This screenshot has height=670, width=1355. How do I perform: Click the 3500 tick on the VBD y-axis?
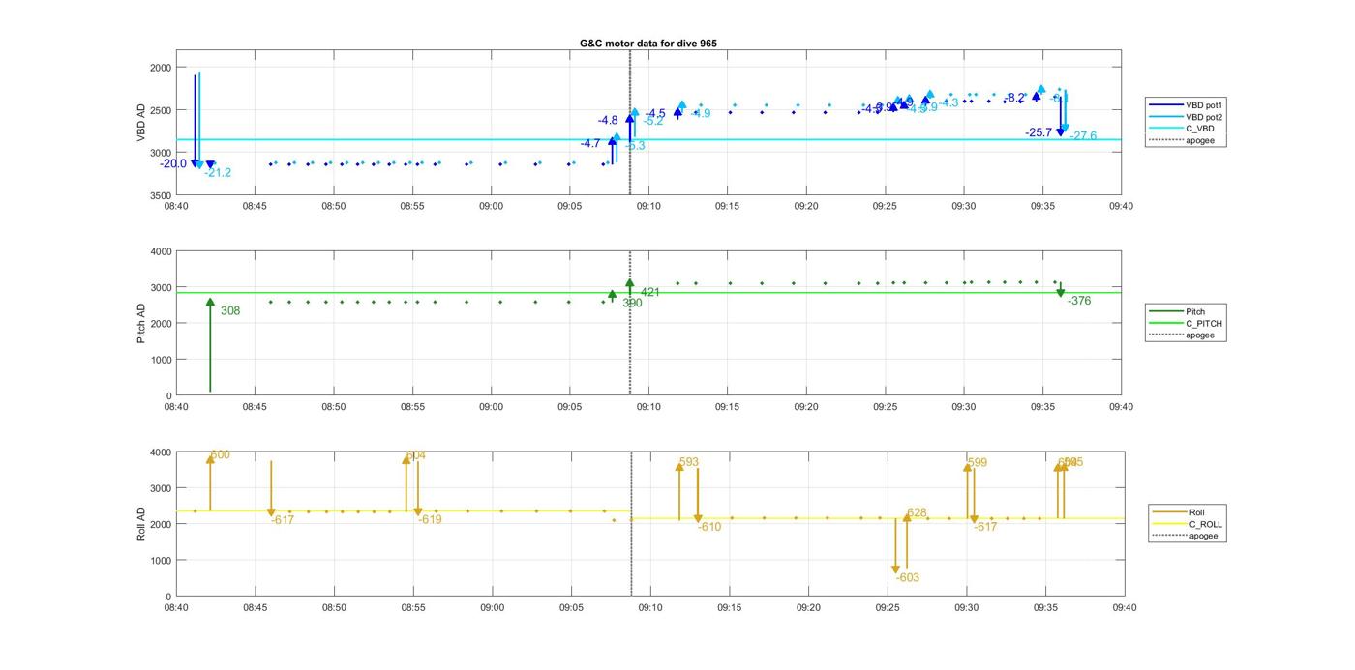[160, 195]
